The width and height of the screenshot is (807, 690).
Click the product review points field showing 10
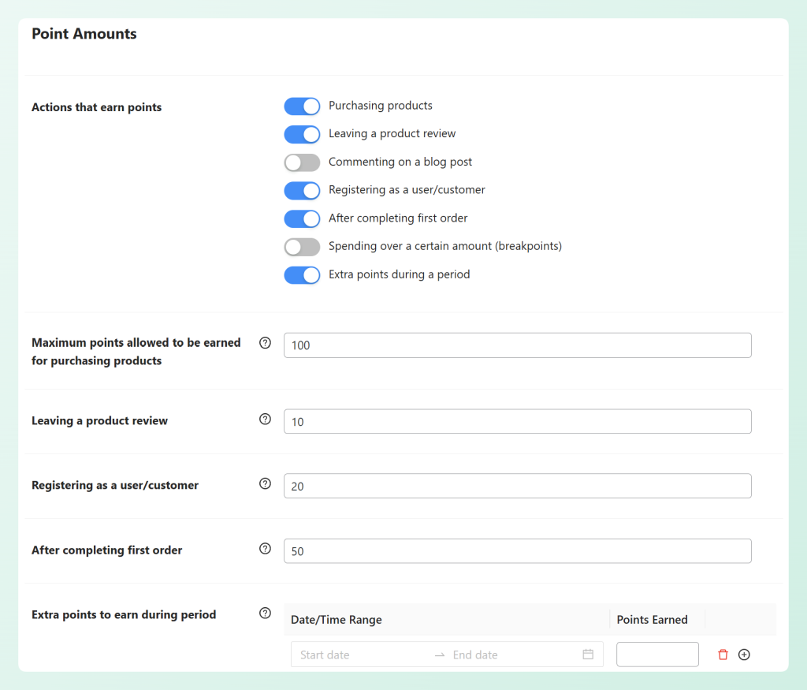517,421
